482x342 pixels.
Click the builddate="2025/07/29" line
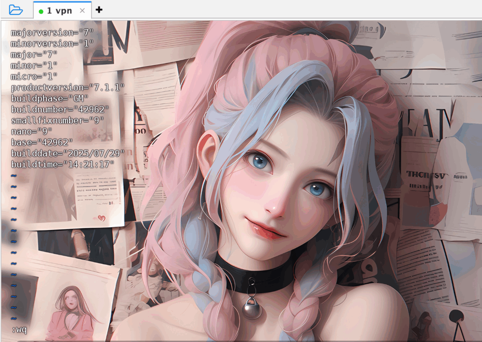point(68,153)
